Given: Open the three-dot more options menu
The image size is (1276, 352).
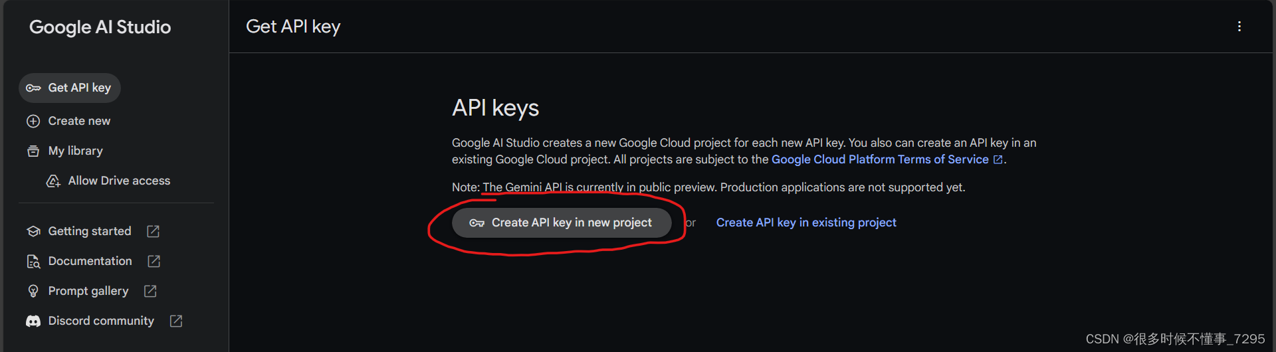Looking at the screenshot, I should tap(1239, 27).
